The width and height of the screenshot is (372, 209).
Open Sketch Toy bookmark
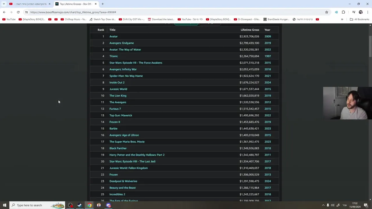tap(103, 19)
